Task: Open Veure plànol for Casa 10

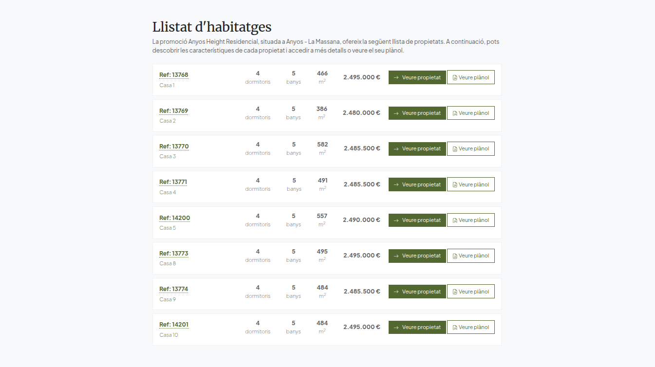Action: click(471, 327)
